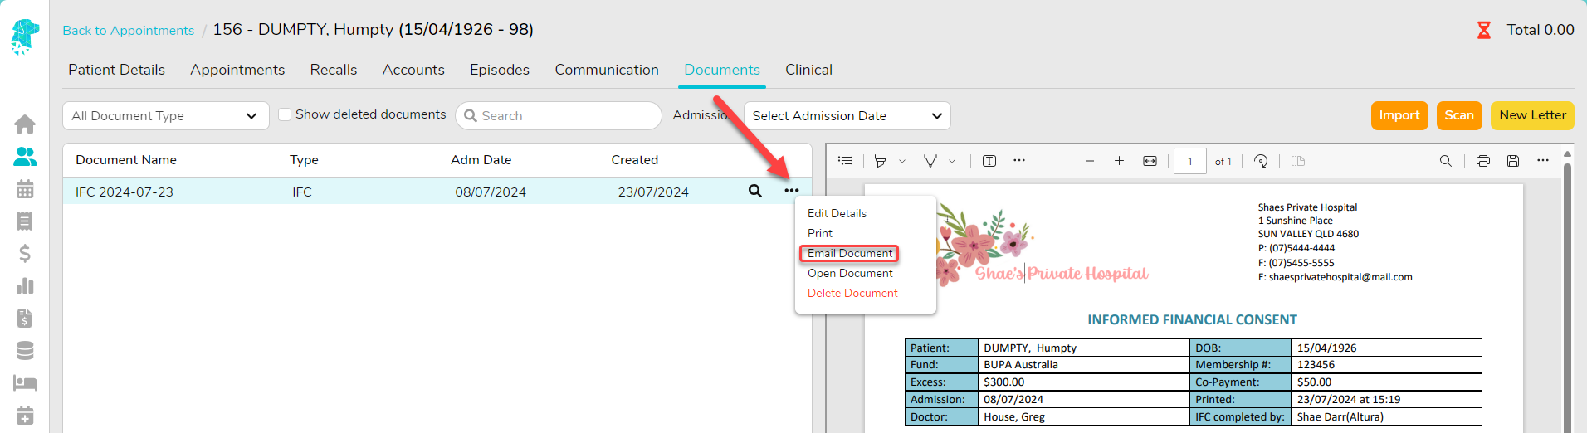Switch to Episodes tab
This screenshot has width=1587, height=433.
click(500, 70)
